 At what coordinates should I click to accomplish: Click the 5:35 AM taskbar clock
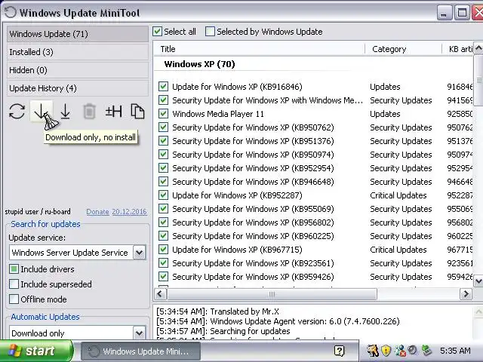coord(455,351)
